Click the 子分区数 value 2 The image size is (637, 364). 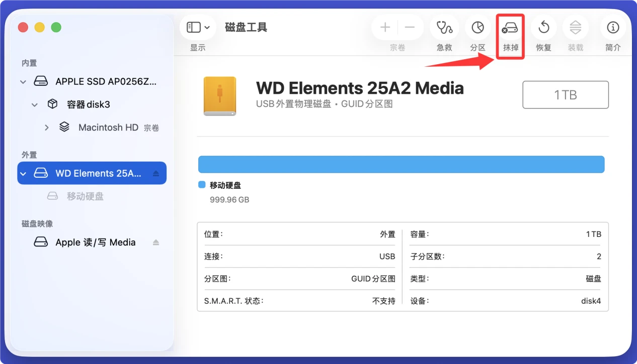(599, 257)
